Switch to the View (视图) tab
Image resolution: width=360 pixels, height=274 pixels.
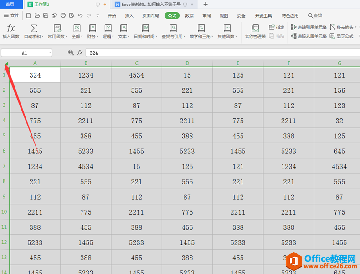[x=224, y=16]
